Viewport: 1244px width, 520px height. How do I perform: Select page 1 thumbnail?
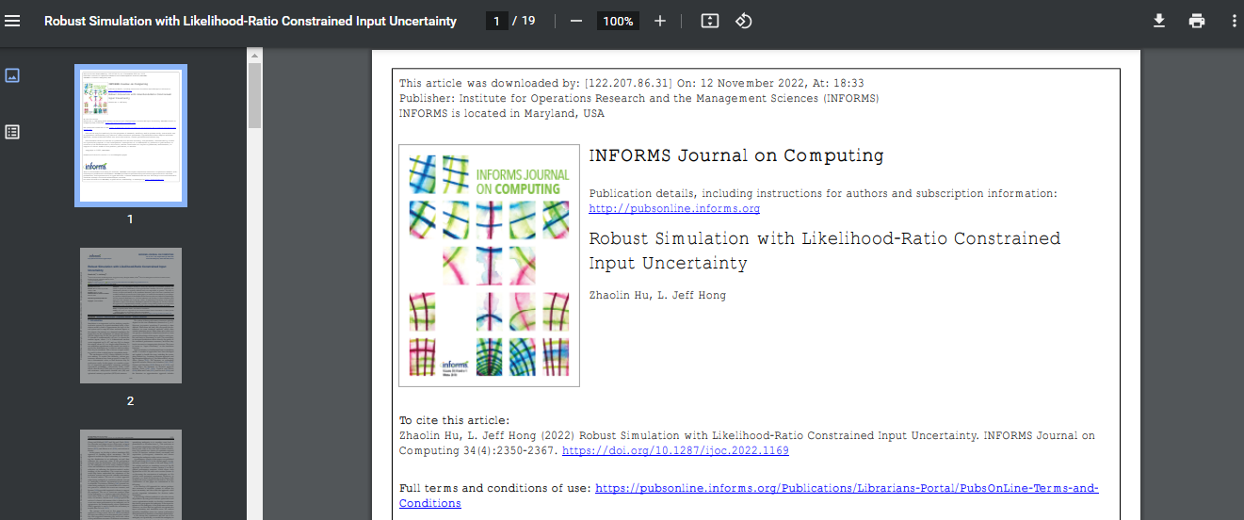(131, 135)
